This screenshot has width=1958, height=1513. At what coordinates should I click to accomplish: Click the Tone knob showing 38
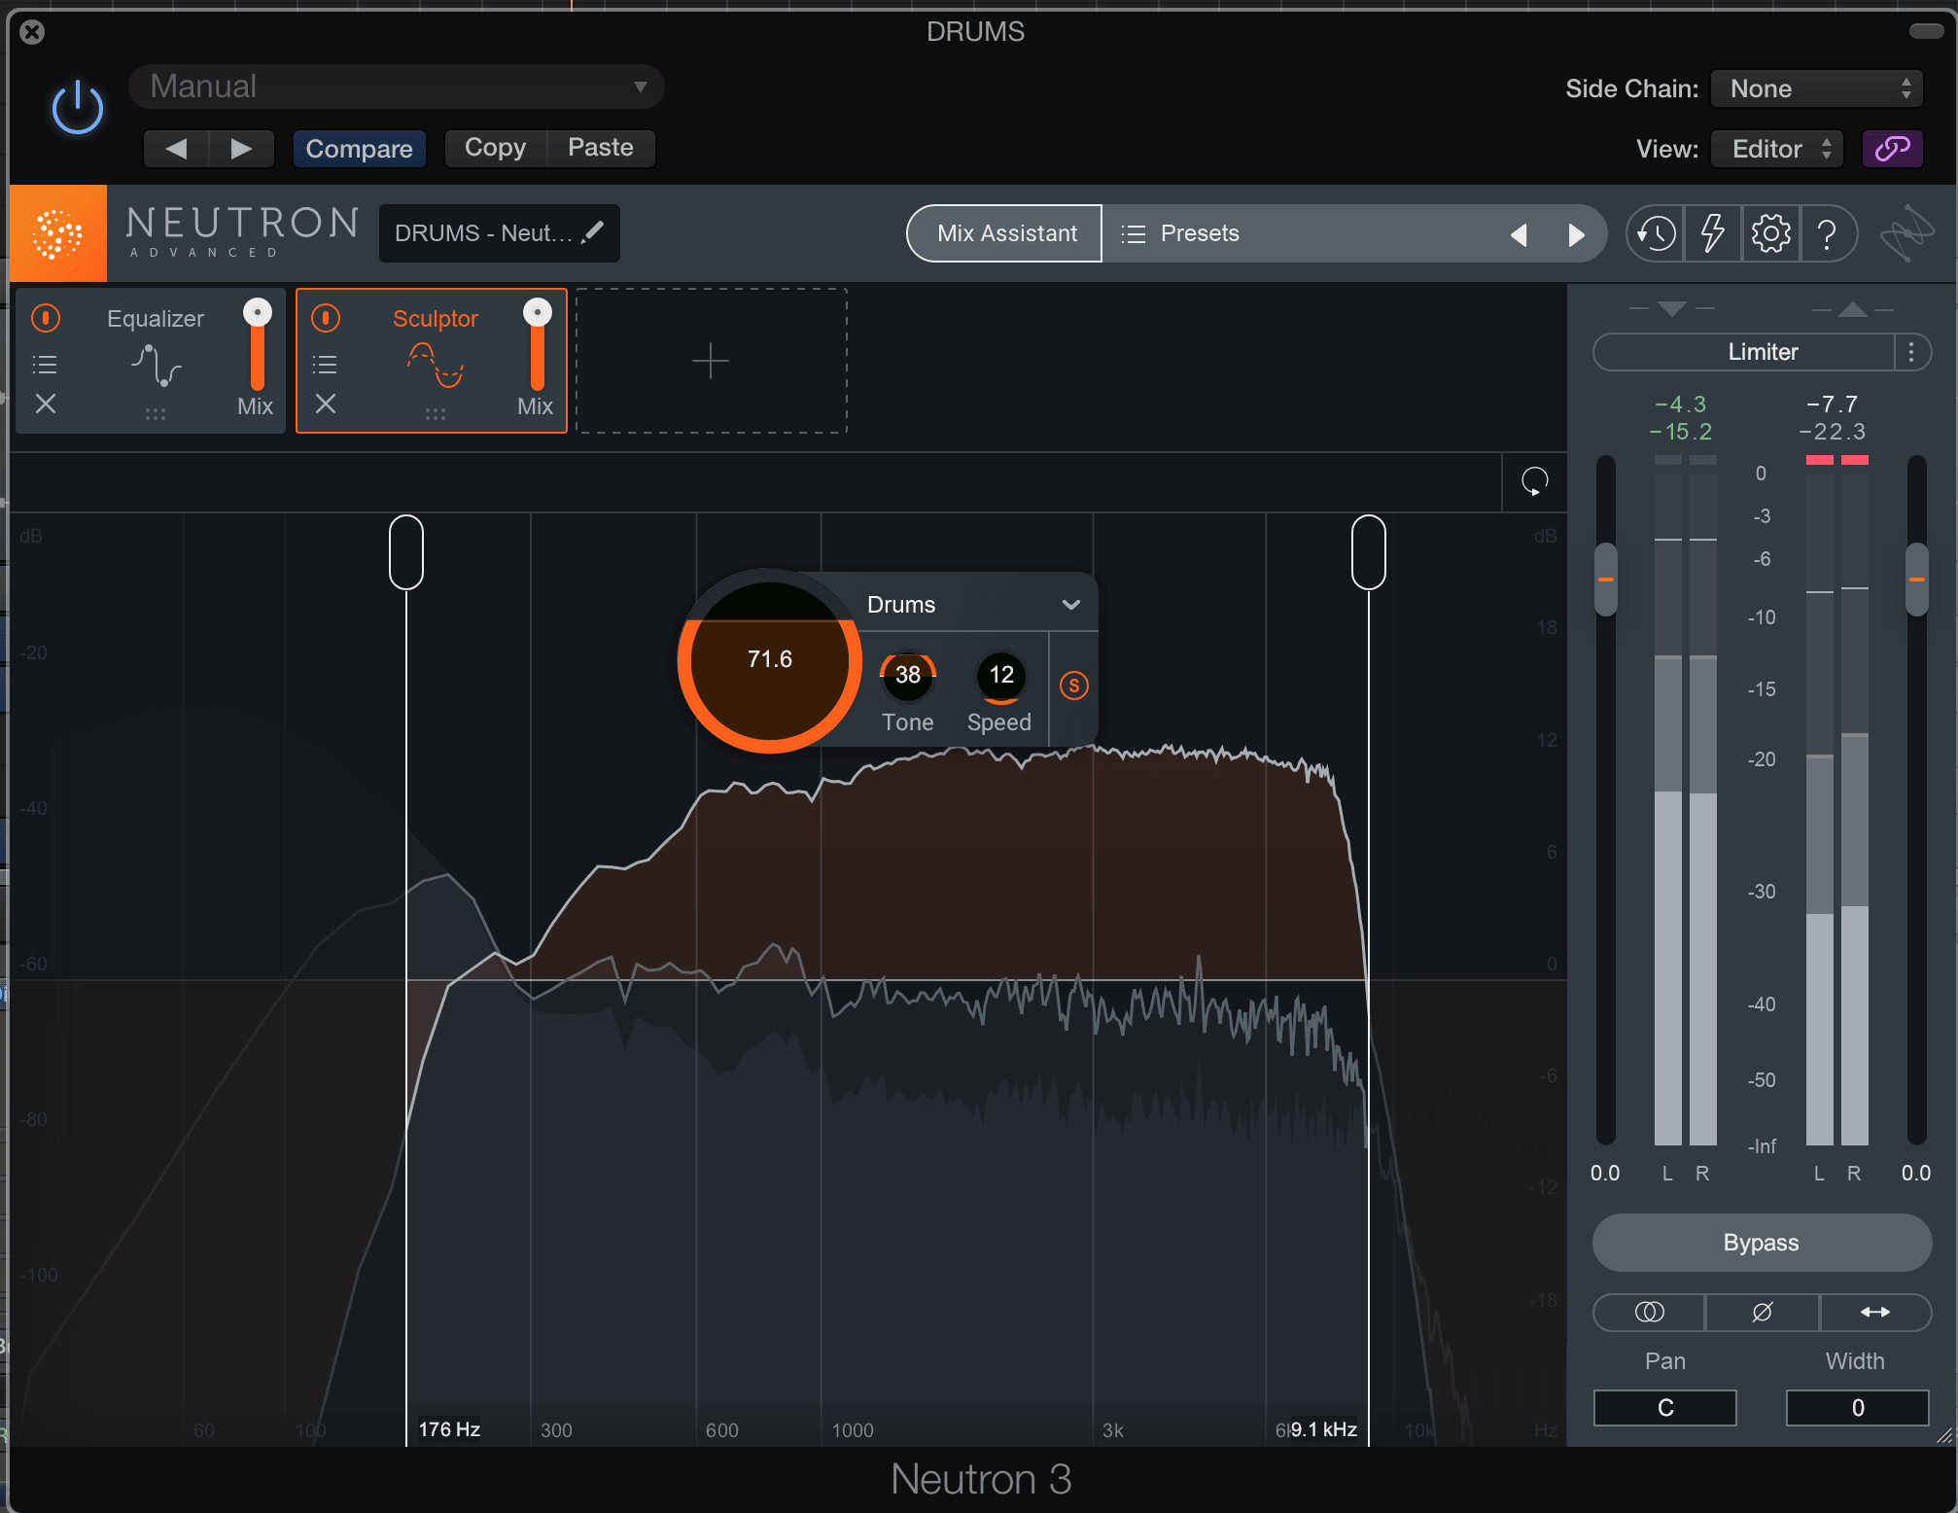[x=908, y=676]
